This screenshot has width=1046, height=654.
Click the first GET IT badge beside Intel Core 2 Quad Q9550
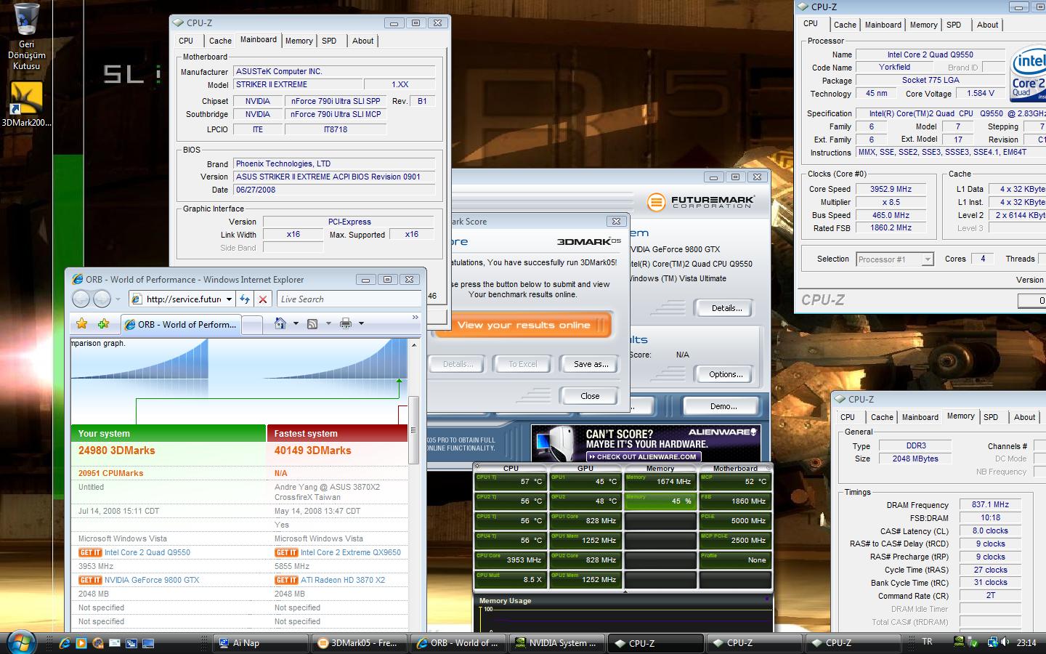click(90, 552)
